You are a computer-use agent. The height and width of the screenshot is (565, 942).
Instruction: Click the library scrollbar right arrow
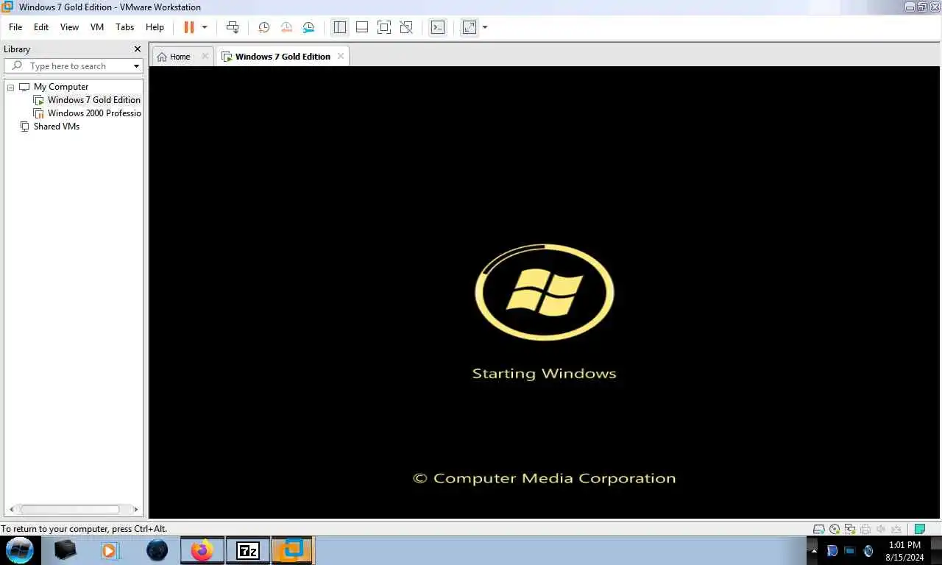click(x=136, y=509)
